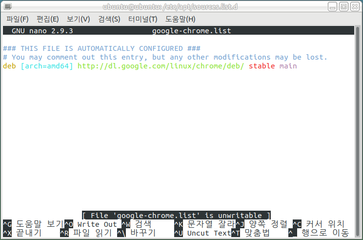Click the 'main' component word
363x240 pixels.
(288, 66)
